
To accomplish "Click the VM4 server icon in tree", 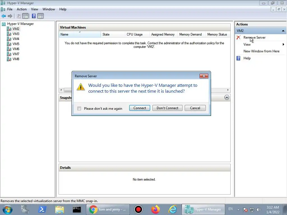I will (x=9, y=39).
